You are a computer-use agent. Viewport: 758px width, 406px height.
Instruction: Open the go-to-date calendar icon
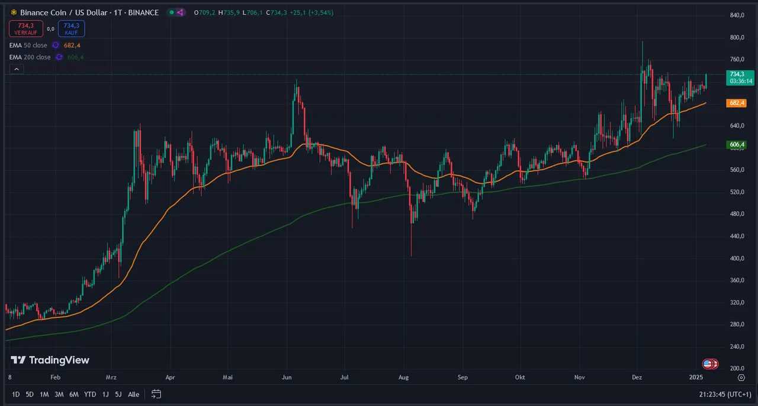click(156, 394)
